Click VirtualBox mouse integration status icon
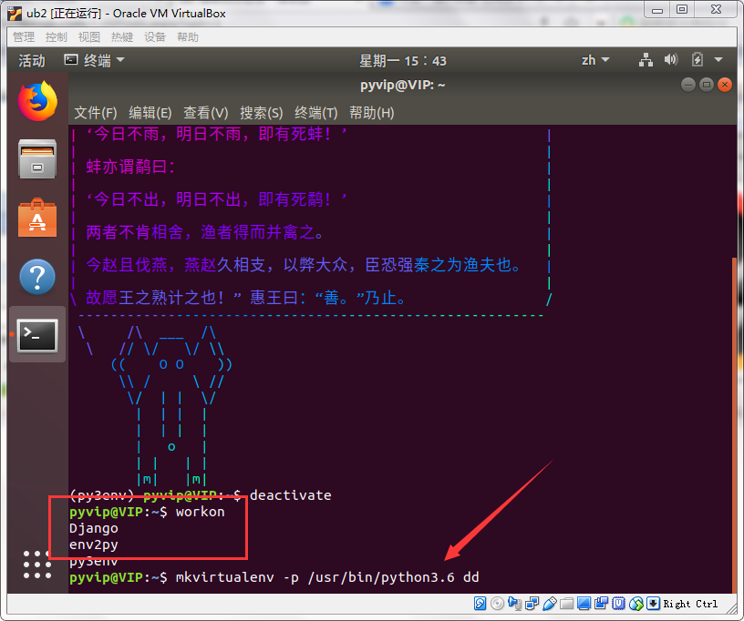This screenshot has height=621, width=744. pyautogui.click(x=636, y=604)
